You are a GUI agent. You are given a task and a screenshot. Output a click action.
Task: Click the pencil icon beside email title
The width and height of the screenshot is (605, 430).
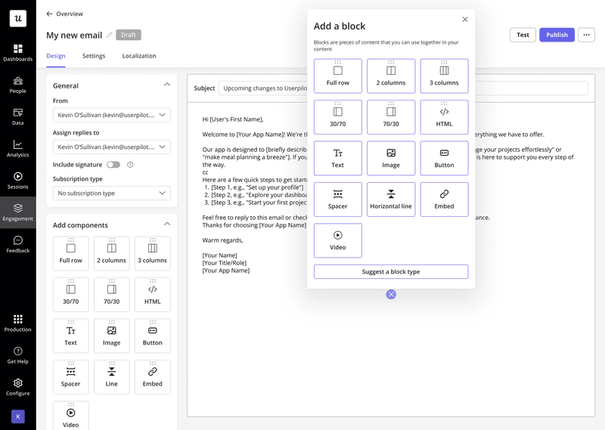pyautogui.click(x=109, y=35)
